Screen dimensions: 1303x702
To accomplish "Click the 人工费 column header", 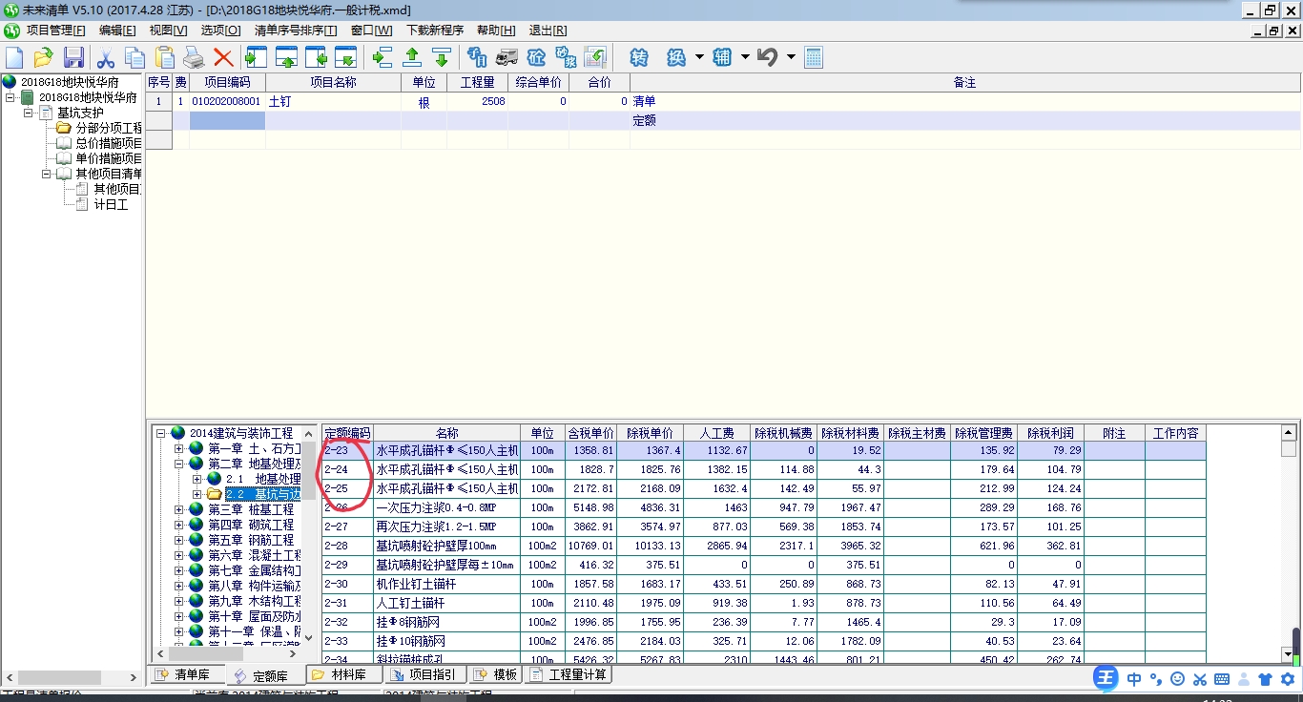I will 716,433.
